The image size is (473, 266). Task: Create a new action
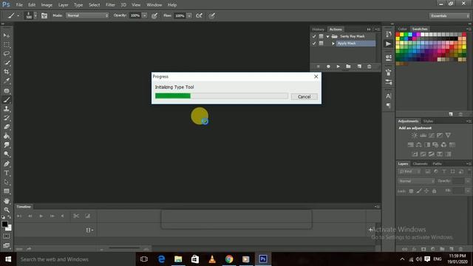coord(359,66)
